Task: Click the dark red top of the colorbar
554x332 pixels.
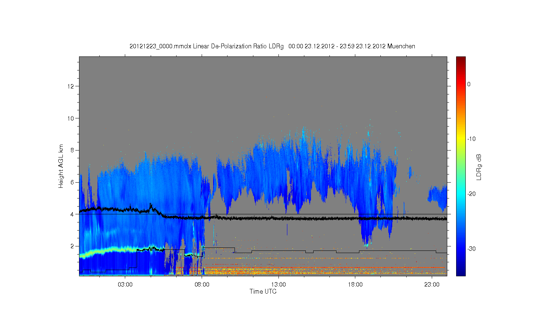Action: [461, 59]
